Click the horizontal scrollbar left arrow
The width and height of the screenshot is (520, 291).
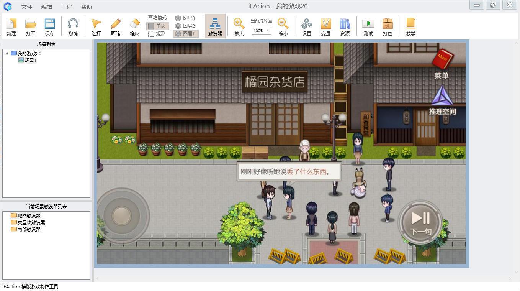[x=97, y=278]
